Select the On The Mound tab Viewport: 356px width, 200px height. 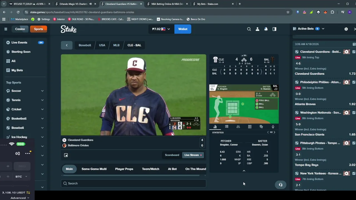click(x=196, y=169)
